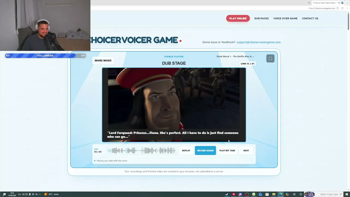Image resolution: width=350 pixels, height=197 pixels.
Task: Open the red-black circular app on taskbar
Action: [247, 194]
